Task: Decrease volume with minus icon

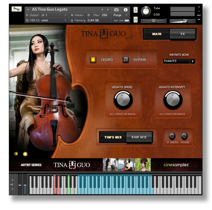Action: click(x=171, y=21)
